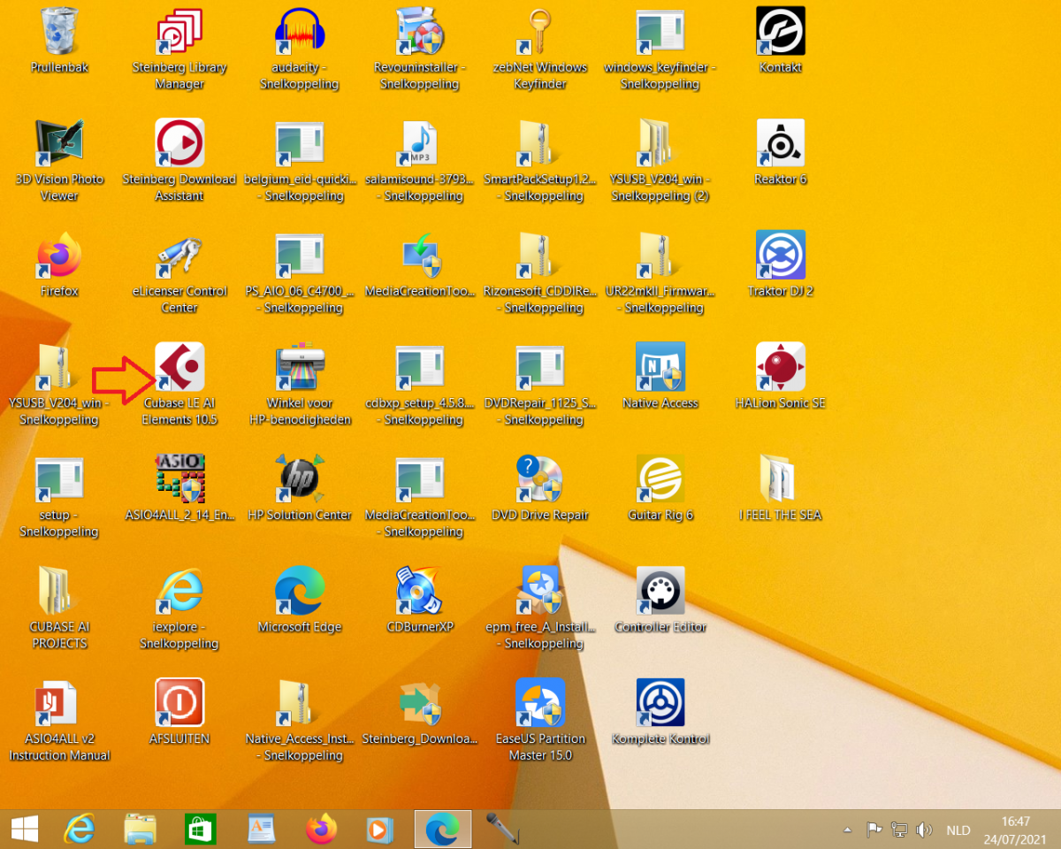
Task: Launch Komplete Kontrol icon
Action: point(660,703)
